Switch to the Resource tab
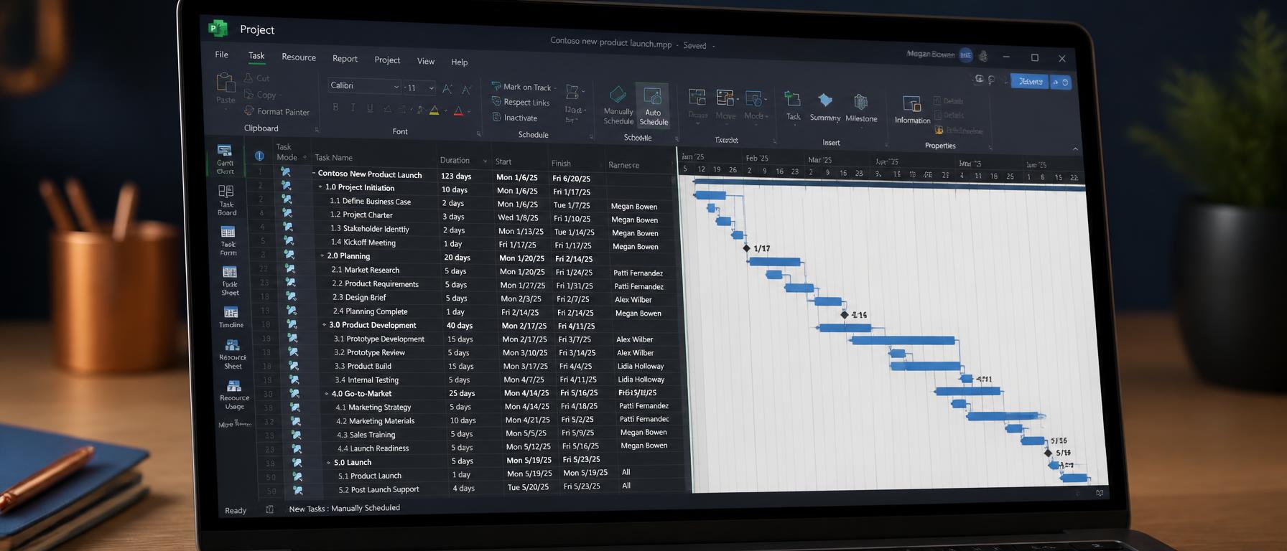Screen dimensions: 1287x551 (299, 57)
